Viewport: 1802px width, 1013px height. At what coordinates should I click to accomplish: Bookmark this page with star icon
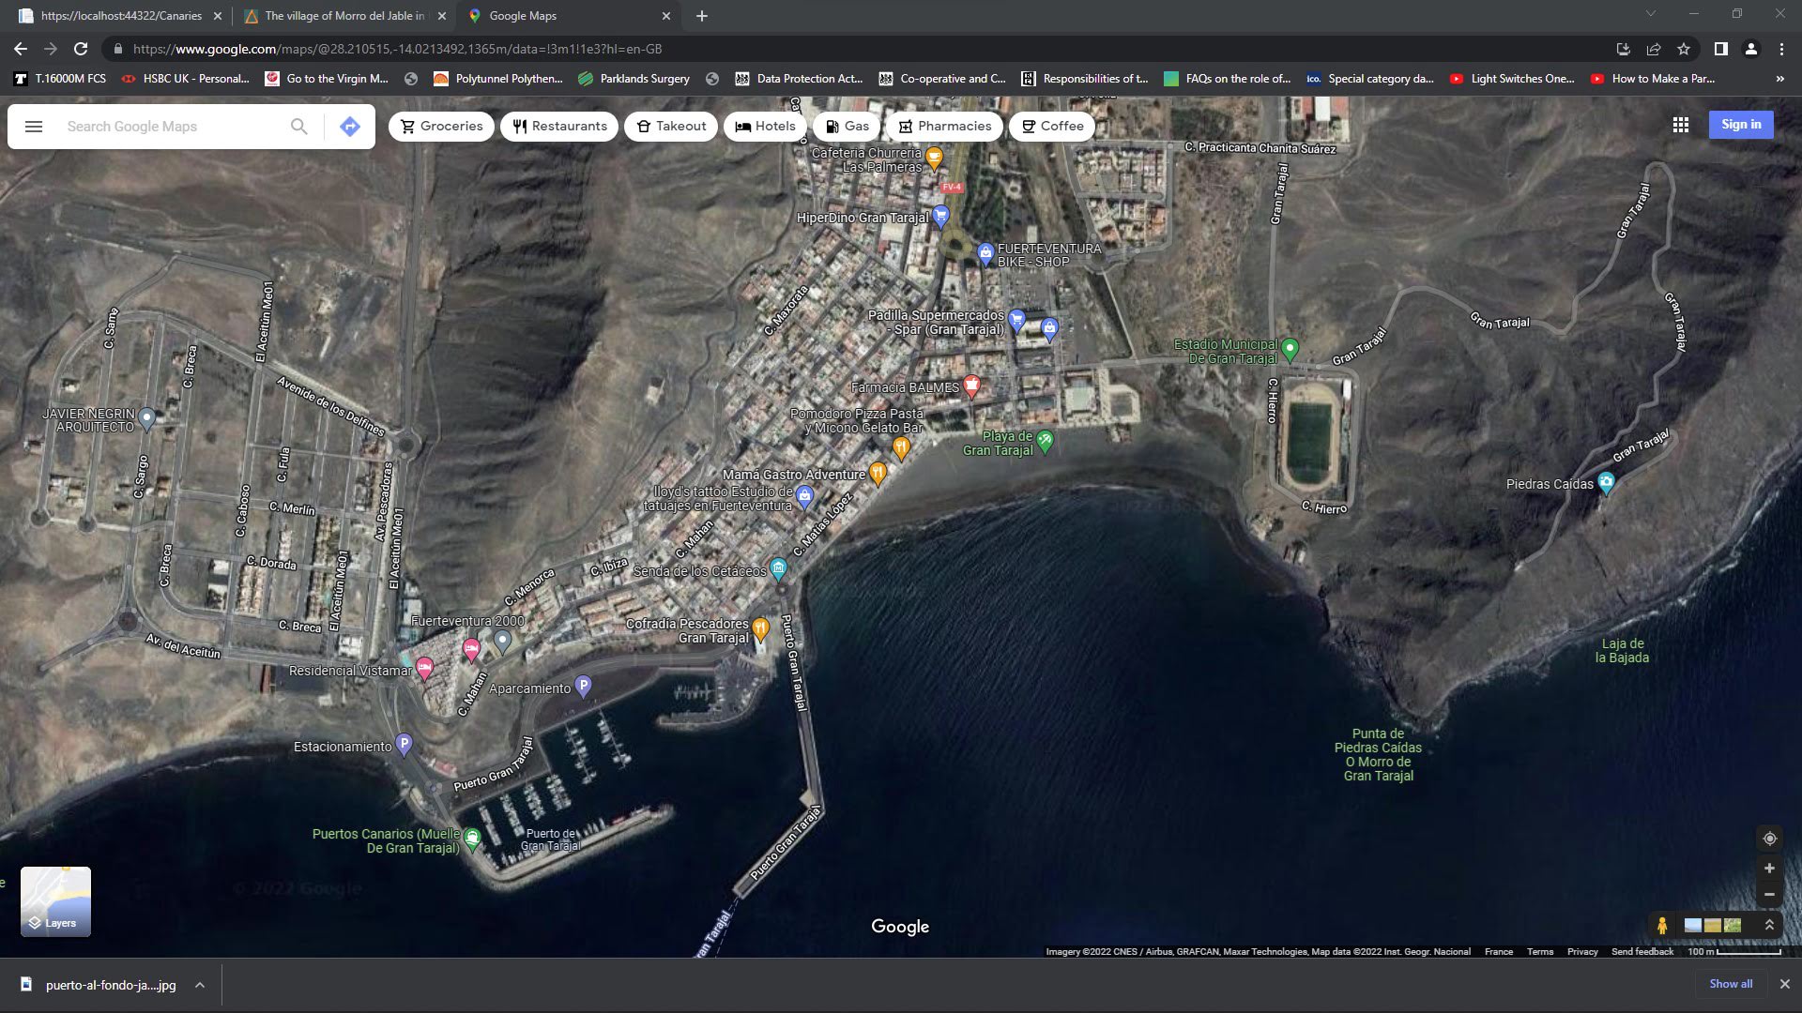pos(1684,49)
